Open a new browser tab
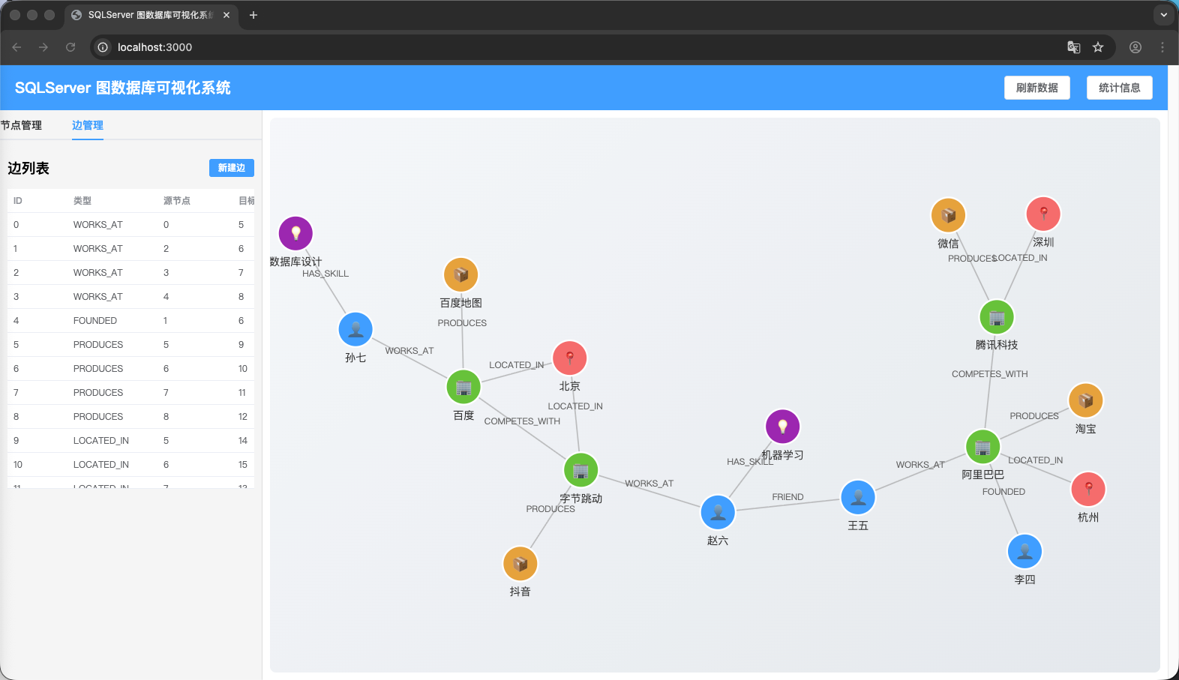Viewport: 1179px width, 680px height. point(253,15)
